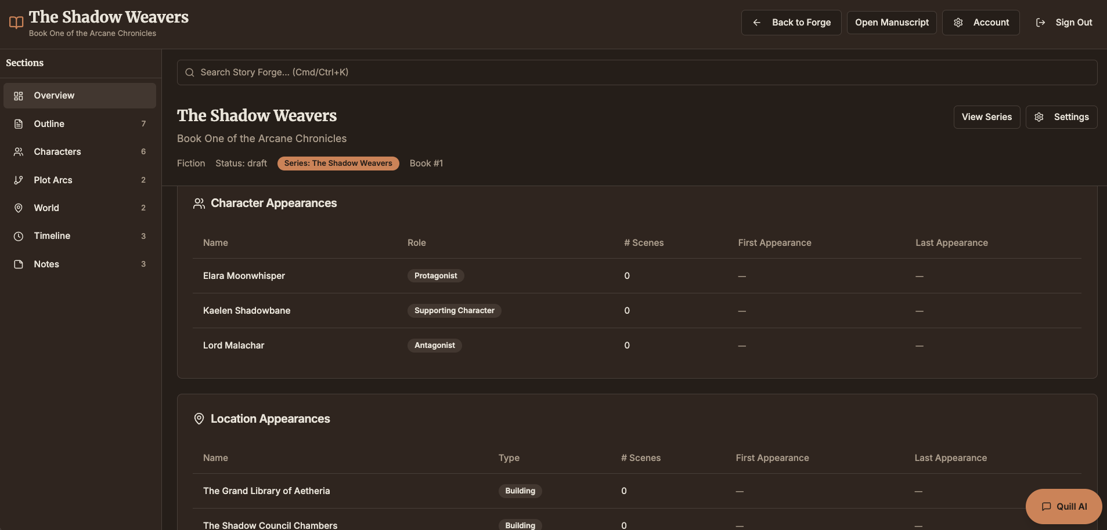Click the Building badge for Grand Library

point(520,491)
